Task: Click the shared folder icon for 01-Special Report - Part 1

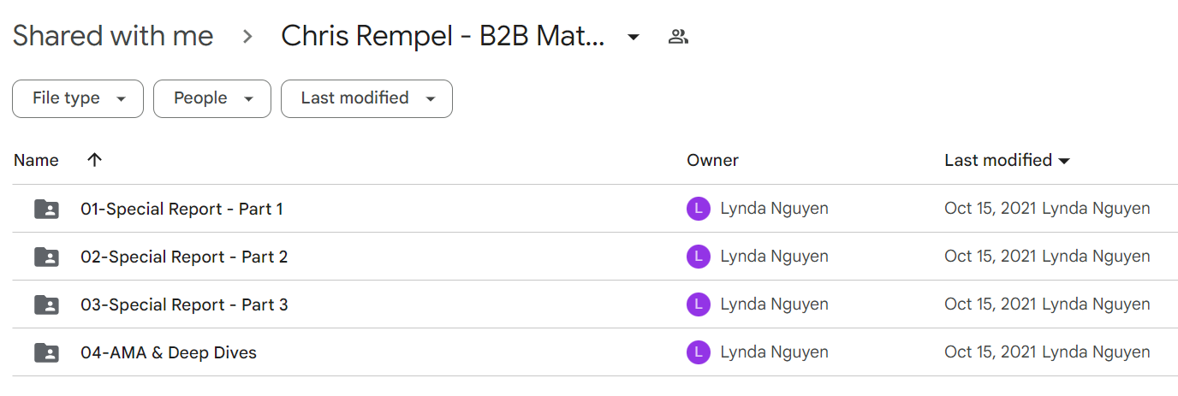Action: 46,209
